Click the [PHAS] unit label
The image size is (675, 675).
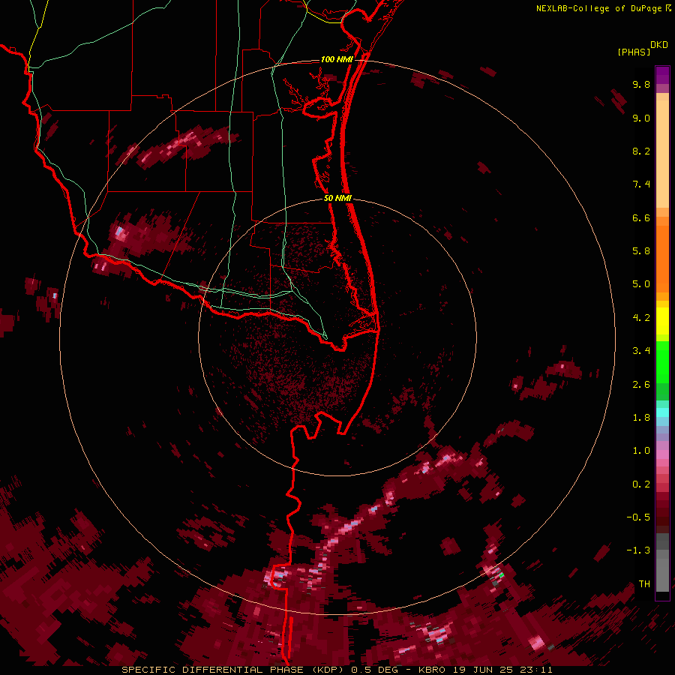634,52
